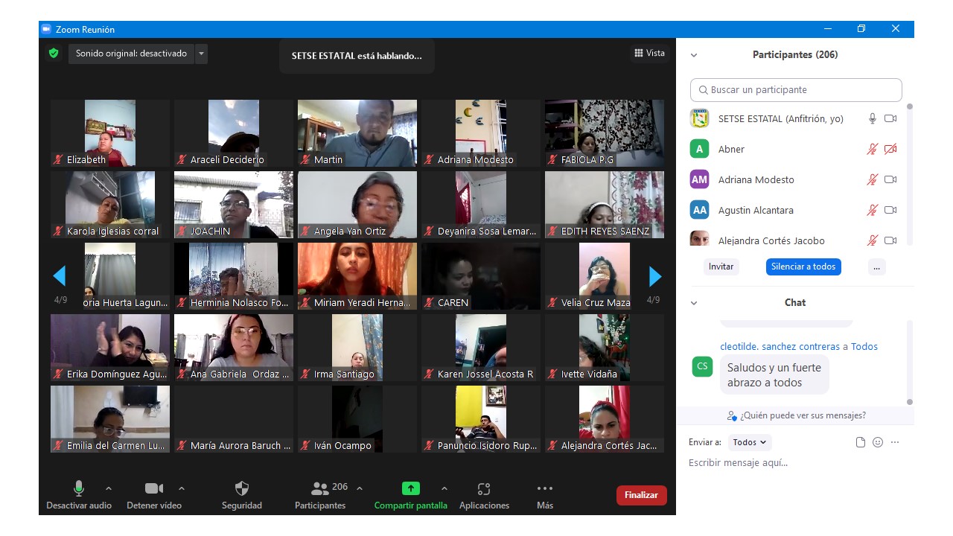Click Agustin Alcantara's camera icon
The height and width of the screenshot is (536, 953).
(890, 210)
